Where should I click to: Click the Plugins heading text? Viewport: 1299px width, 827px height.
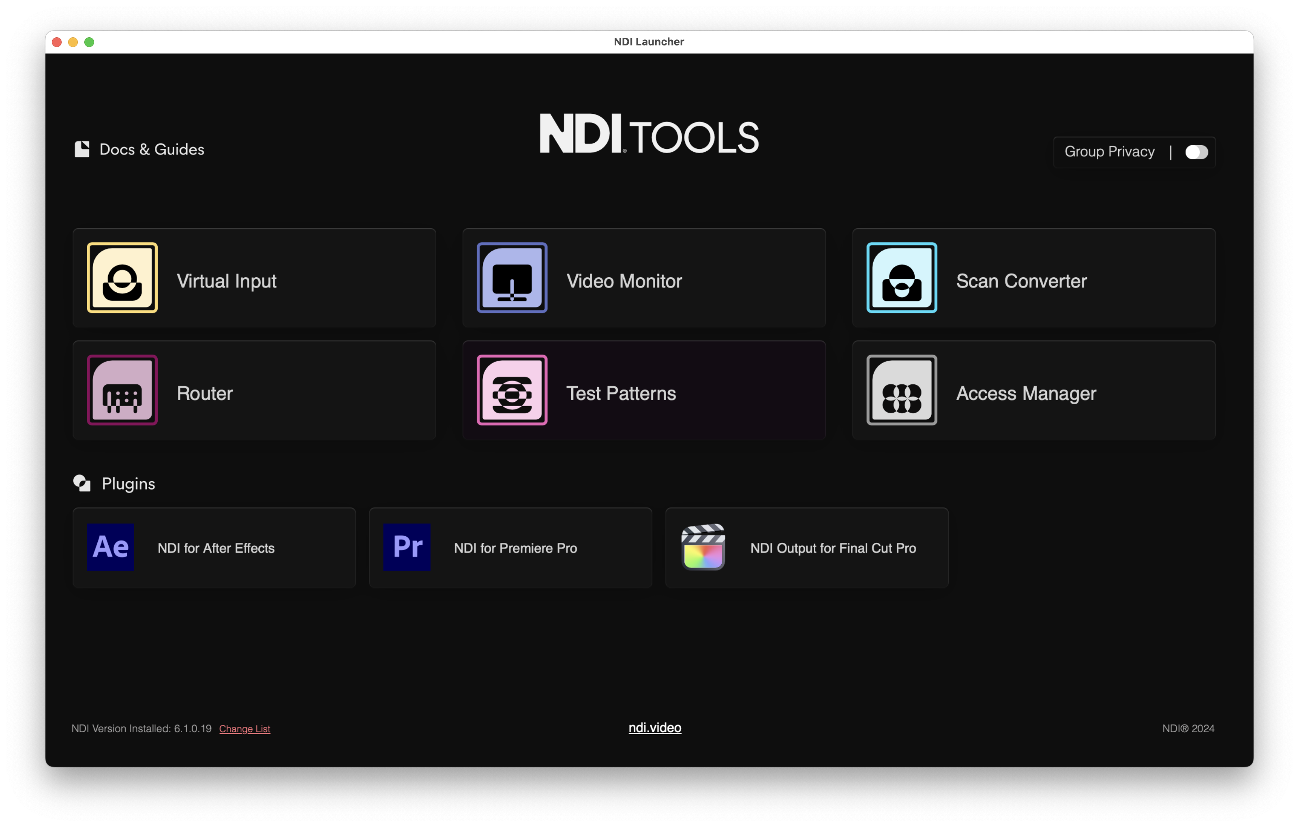pos(129,484)
